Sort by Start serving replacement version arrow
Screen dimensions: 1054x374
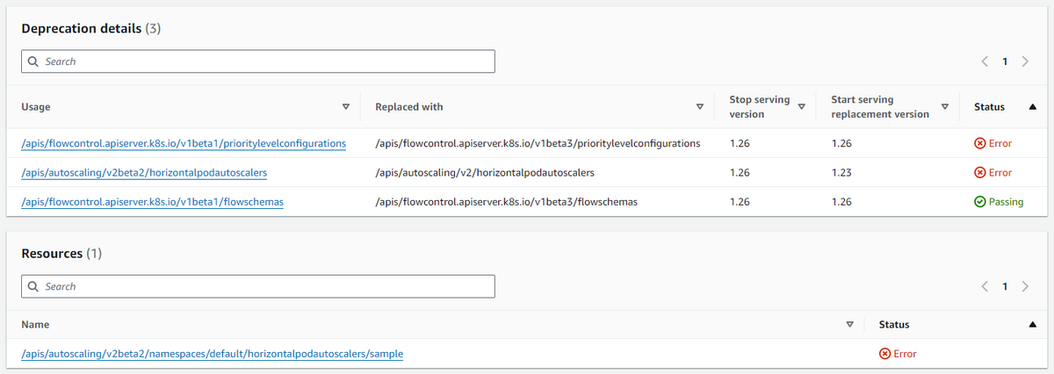pyautogui.click(x=944, y=107)
